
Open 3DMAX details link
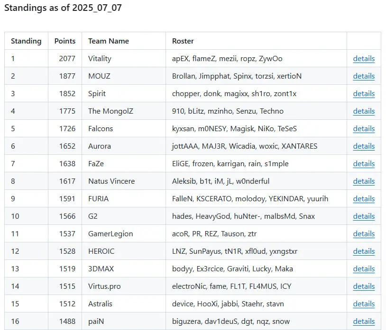364,269
